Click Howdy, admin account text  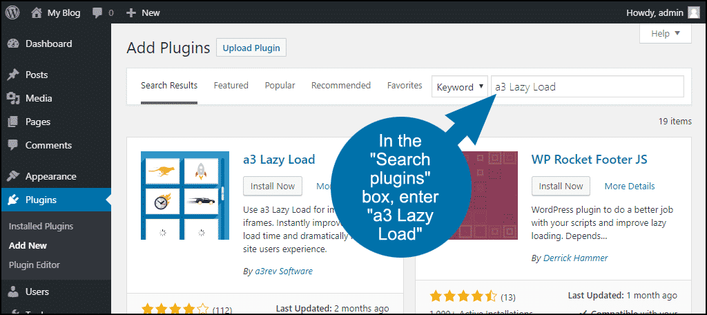tap(655, 13)
